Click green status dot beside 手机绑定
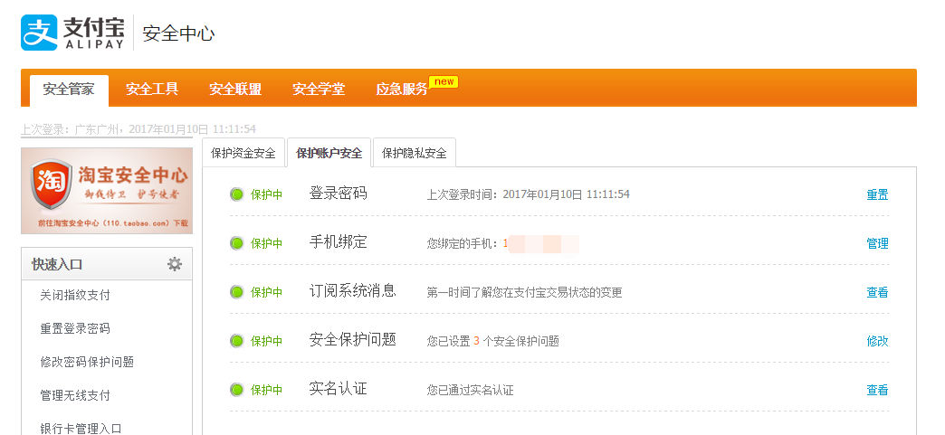Viewport: 945px width, 435px height. pos(237,243)
